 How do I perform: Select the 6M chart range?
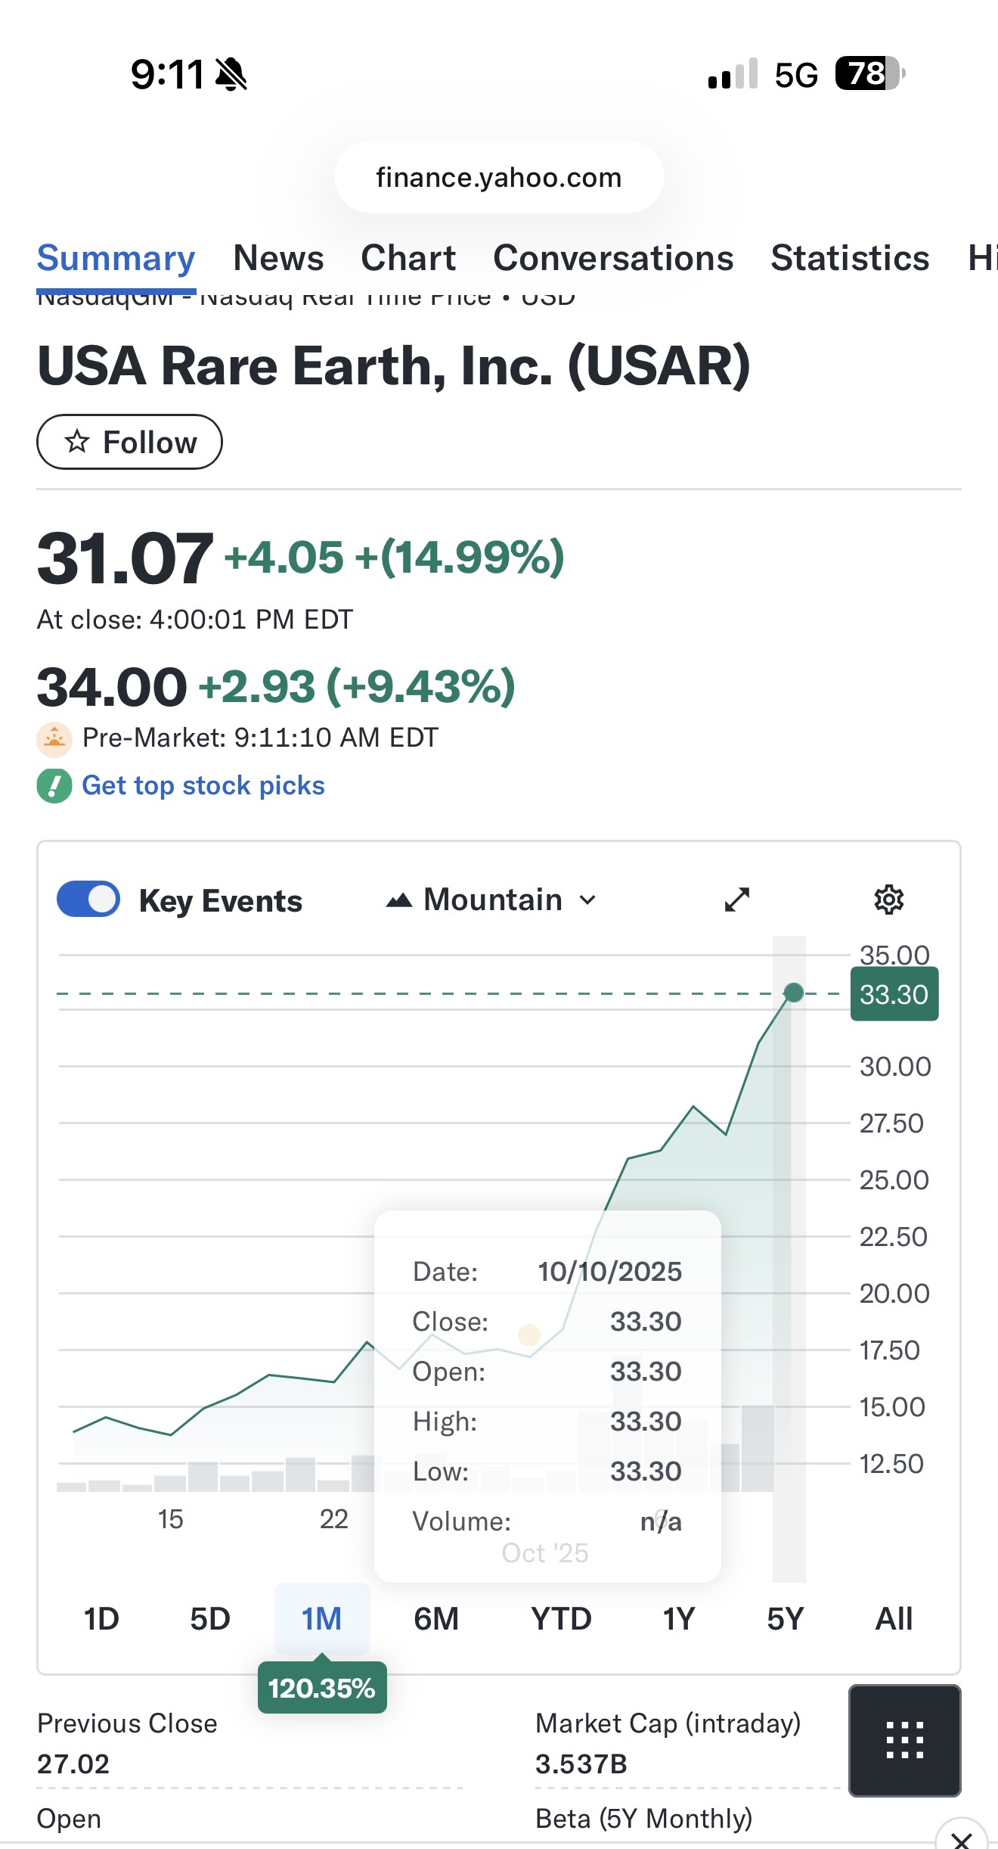pos(436,1619)
